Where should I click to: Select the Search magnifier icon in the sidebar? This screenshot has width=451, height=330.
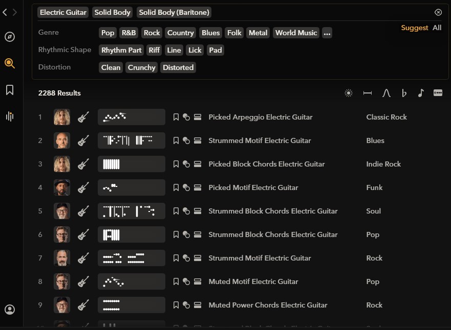point(10,63)
